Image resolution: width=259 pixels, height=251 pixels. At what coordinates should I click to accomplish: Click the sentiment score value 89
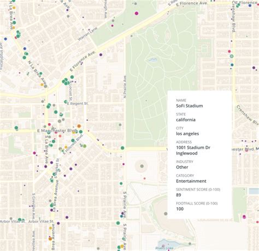[179, 195]
